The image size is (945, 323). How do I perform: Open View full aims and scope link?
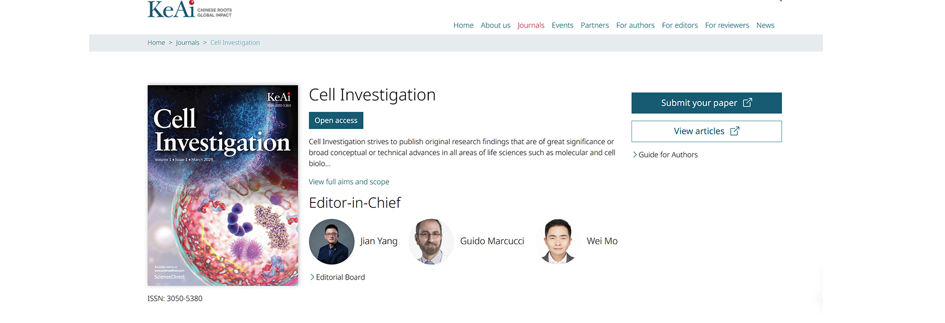click(x=348, y=182)
